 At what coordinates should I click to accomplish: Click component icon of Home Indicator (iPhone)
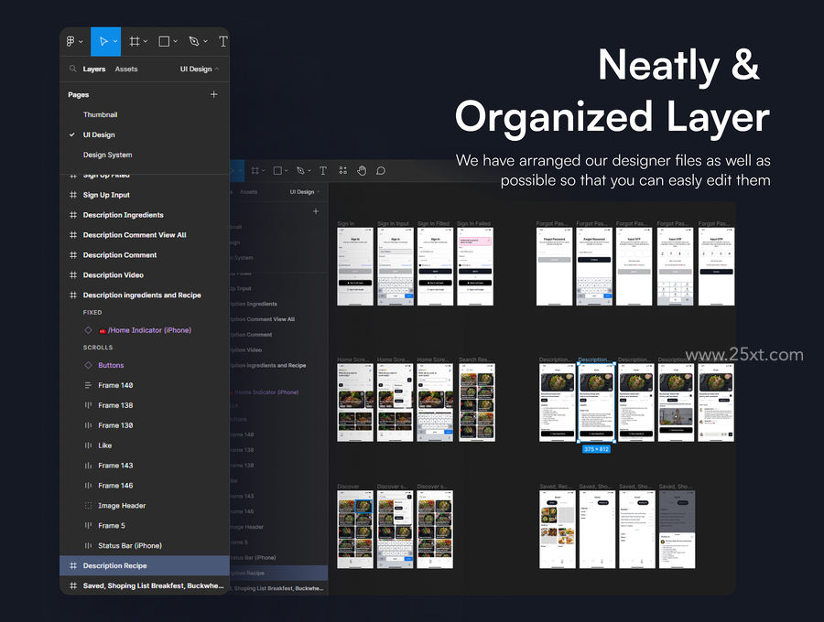coord(88,330)
